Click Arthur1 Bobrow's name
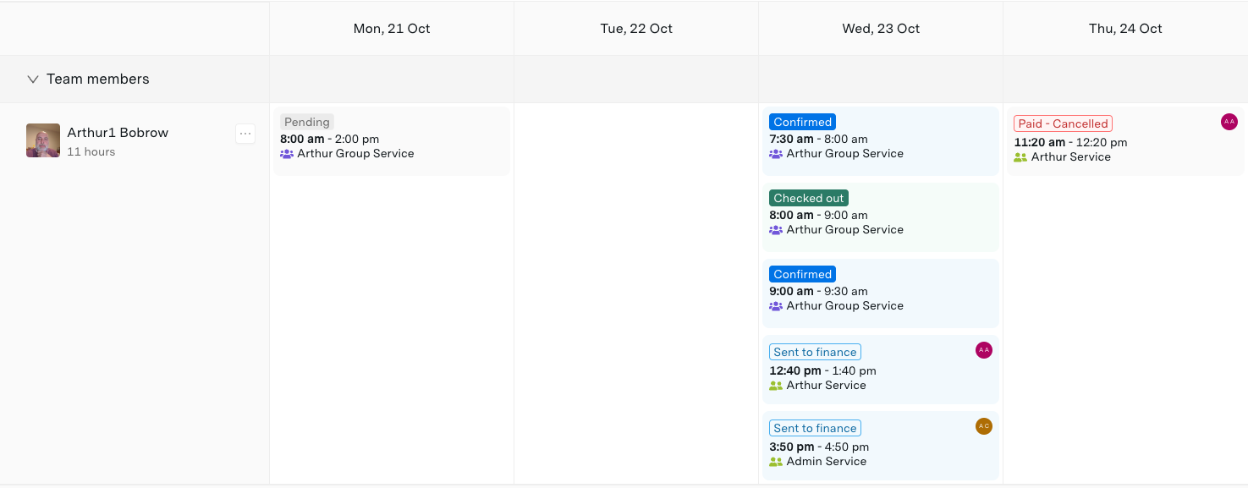 (x=118, y=132)
